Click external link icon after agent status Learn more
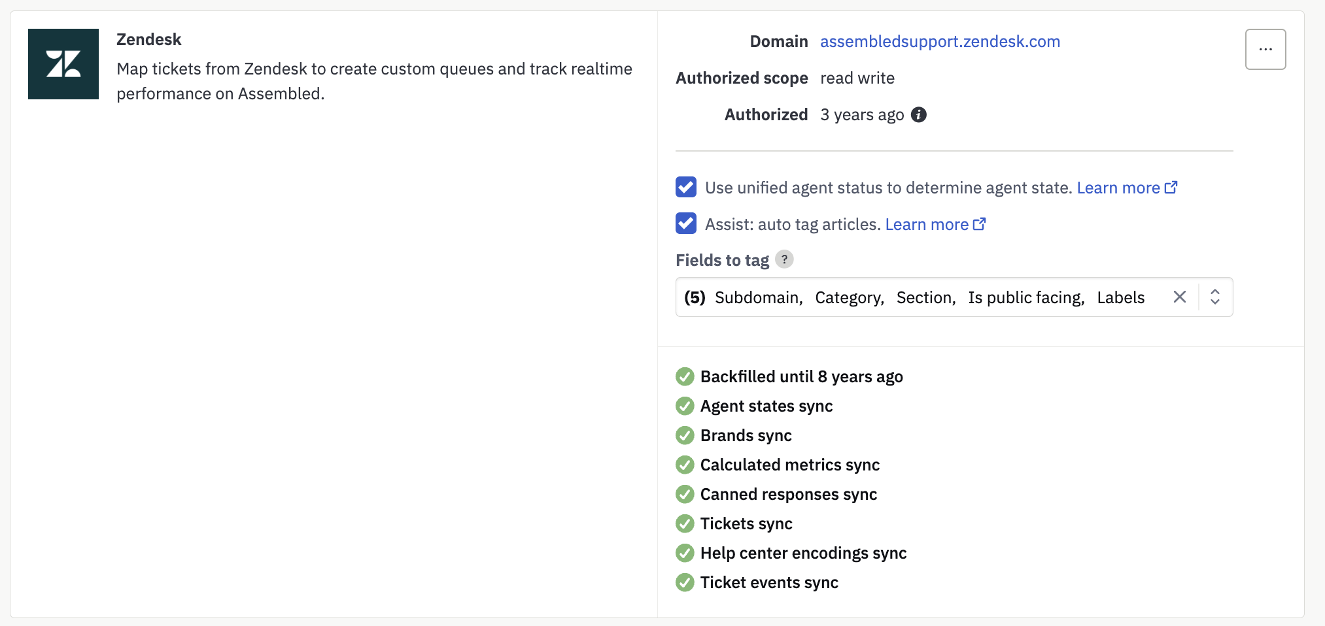The image size is (1325, 626). click(x=1171, y=187)
